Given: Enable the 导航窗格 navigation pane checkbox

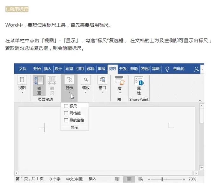Looking at the screenshot, I should (x=66, y=120).
